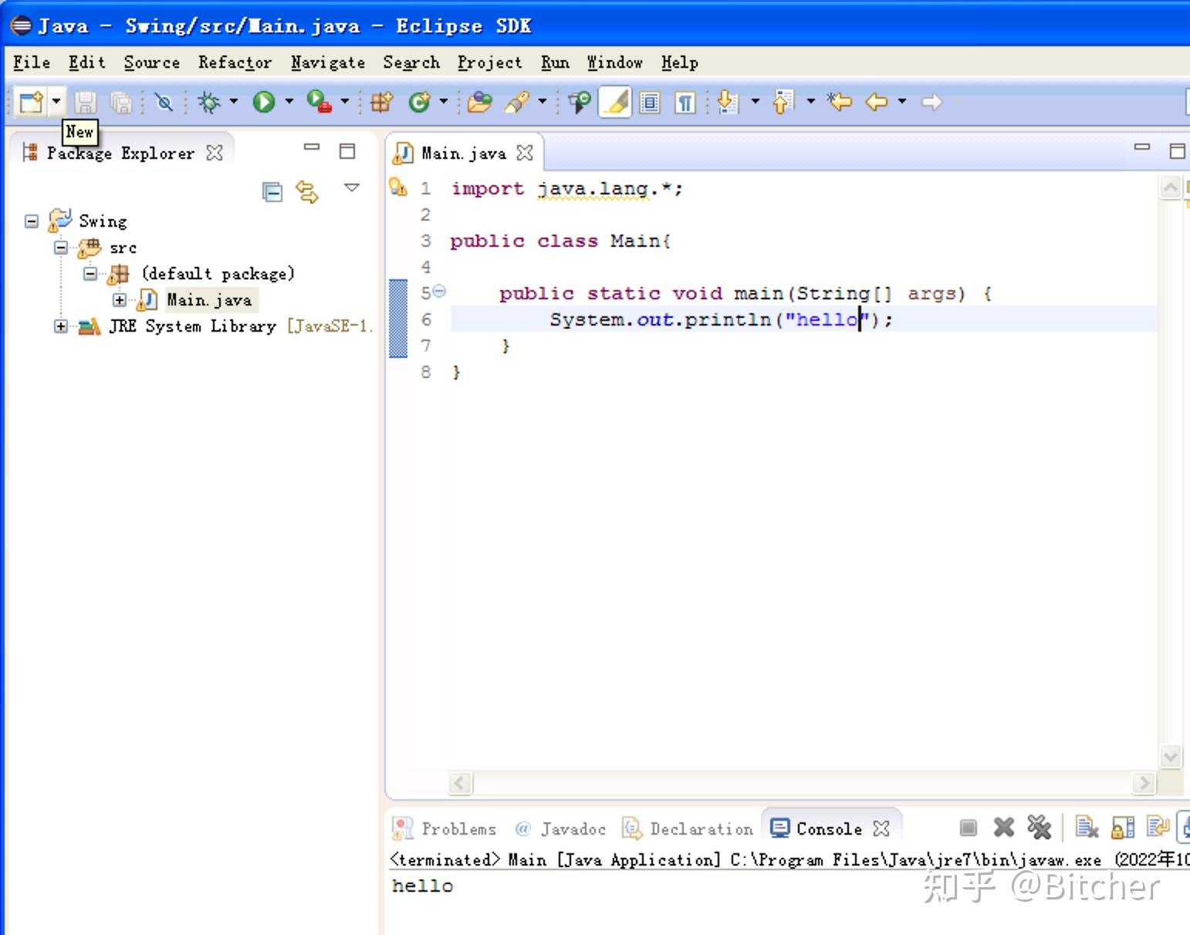Select Main.java in the Package Explorer
Image resolution: width=1190 pixels, height=935 pixels.
[209, 300]
